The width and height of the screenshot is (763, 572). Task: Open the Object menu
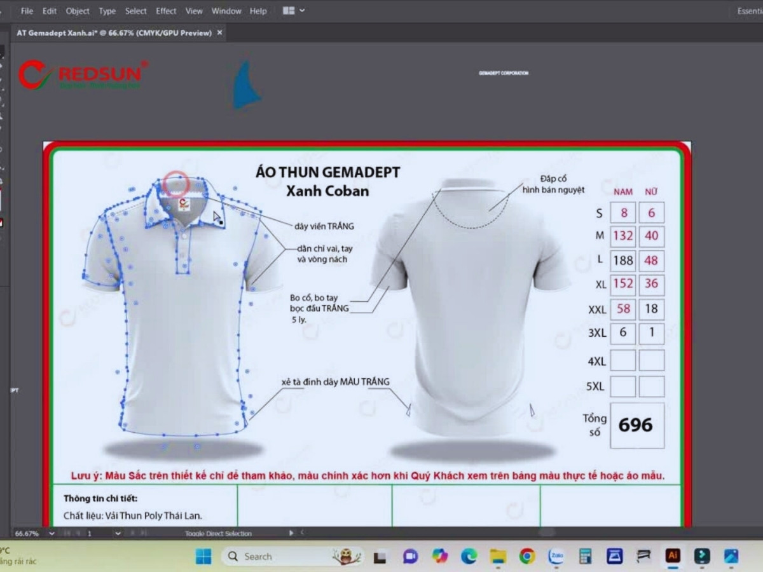tap(78, 11)
